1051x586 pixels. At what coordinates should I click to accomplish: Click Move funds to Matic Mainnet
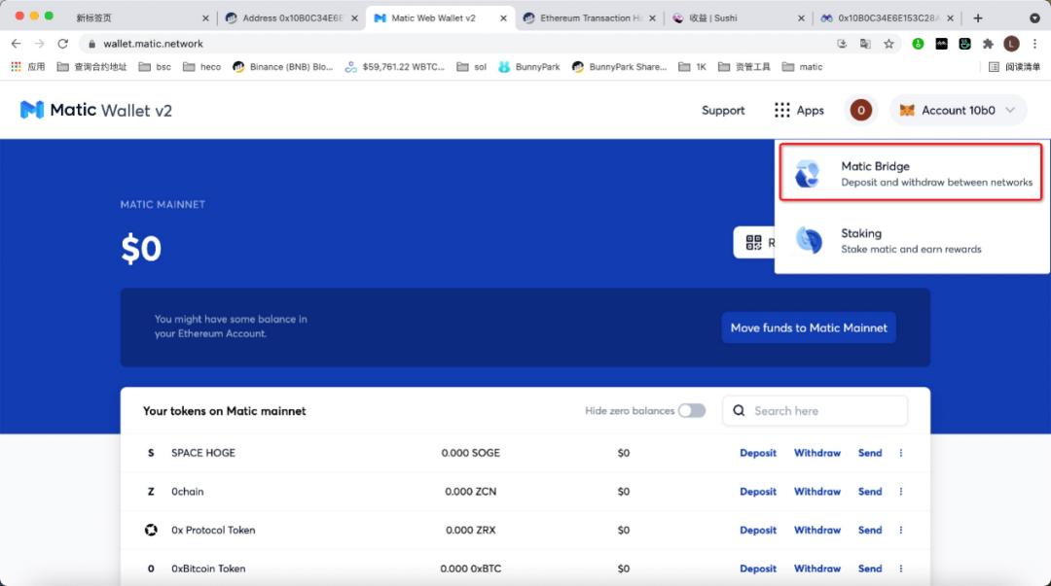point(809,327)
